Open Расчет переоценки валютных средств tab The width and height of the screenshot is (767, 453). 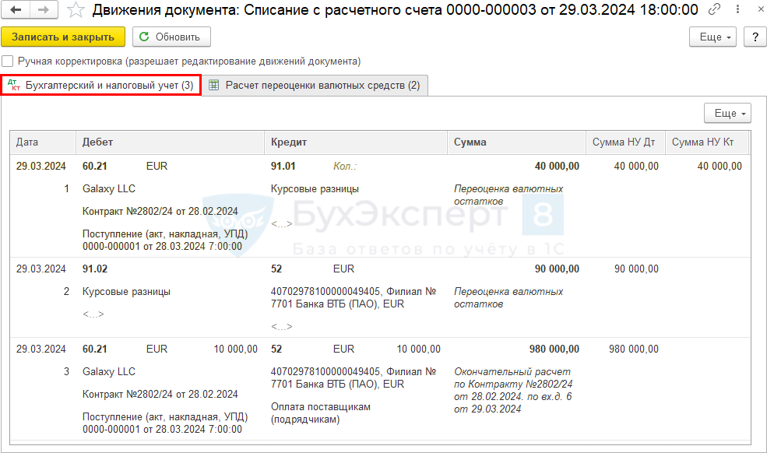click(x=315, y=86)
